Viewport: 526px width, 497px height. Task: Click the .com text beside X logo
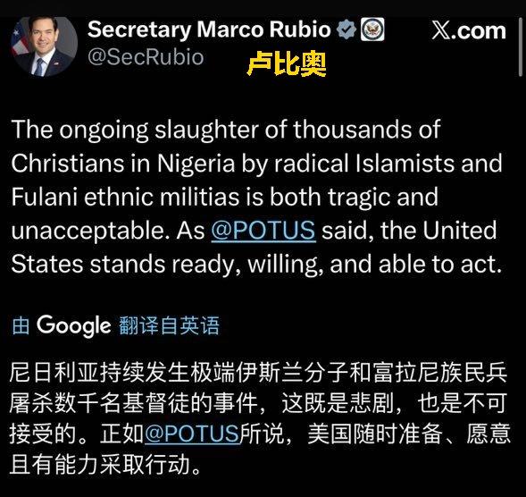479,31
